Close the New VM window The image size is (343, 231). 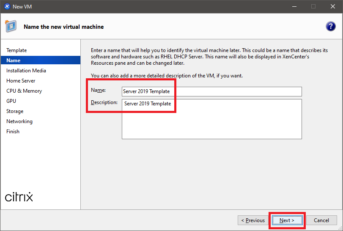pyautogui.click(x=333, y=6)
